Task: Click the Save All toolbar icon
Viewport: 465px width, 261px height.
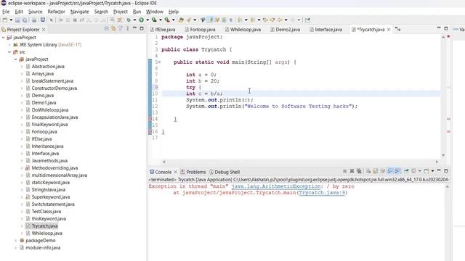Action: click(25, 20)
